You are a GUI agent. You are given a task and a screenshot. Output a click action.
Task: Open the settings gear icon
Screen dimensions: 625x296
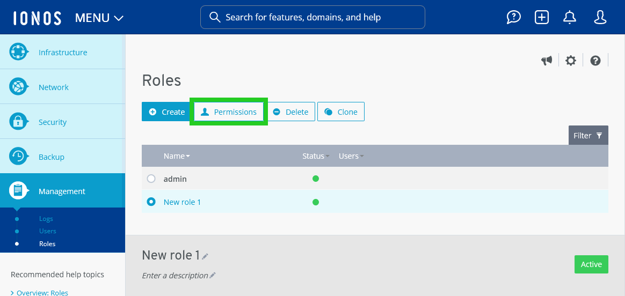571,61
